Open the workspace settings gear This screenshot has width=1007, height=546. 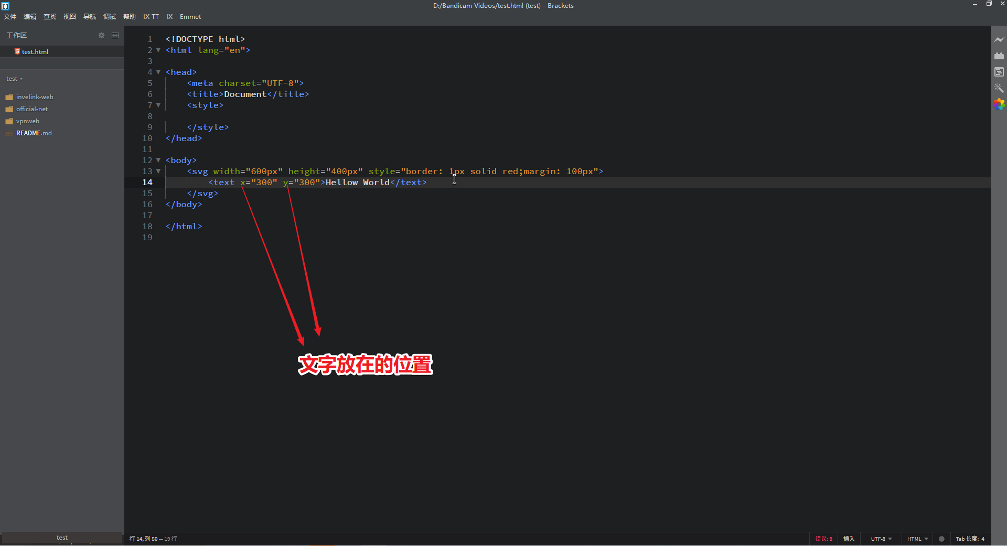[x=101, y=35]
